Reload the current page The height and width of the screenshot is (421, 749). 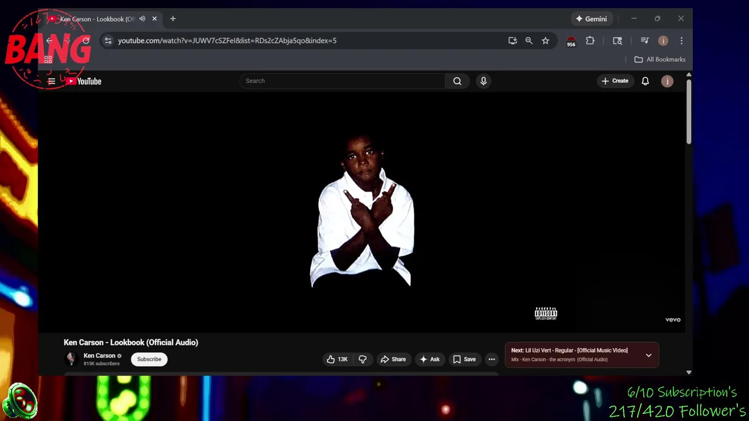86,41
